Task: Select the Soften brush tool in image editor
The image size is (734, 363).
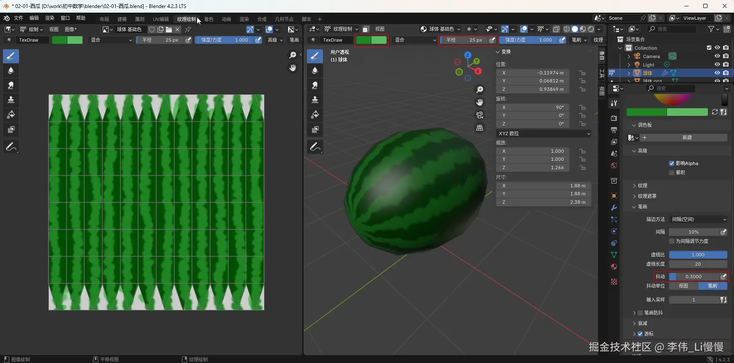Action: coord(11,71)
